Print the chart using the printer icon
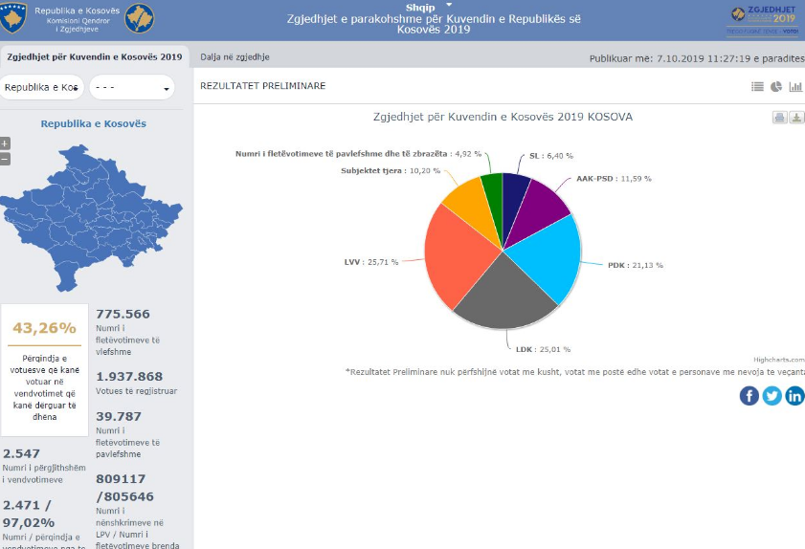This screenshot has height=549, width=805. (779, 118)
